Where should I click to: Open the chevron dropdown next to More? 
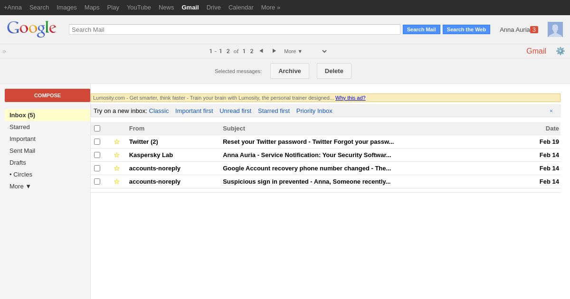(x=324, y=51)
